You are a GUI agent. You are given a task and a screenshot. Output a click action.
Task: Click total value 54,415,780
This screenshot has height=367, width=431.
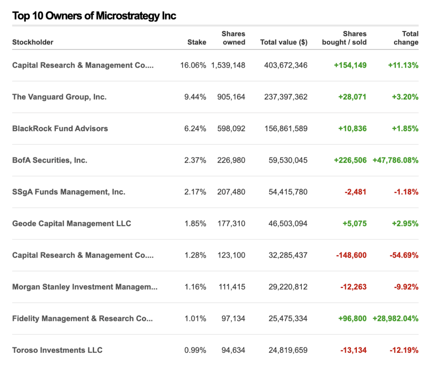pyautogui.click(x=288, y=192)
